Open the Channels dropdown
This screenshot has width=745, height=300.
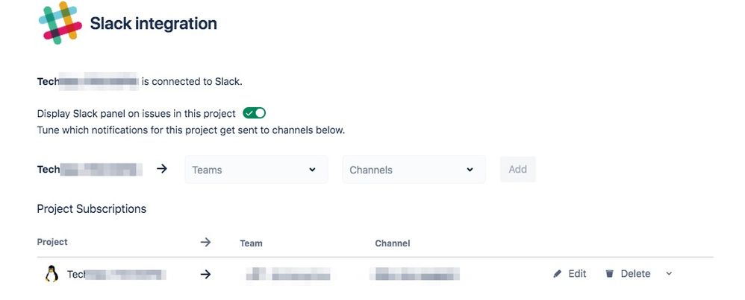click(x=414, y=170)
